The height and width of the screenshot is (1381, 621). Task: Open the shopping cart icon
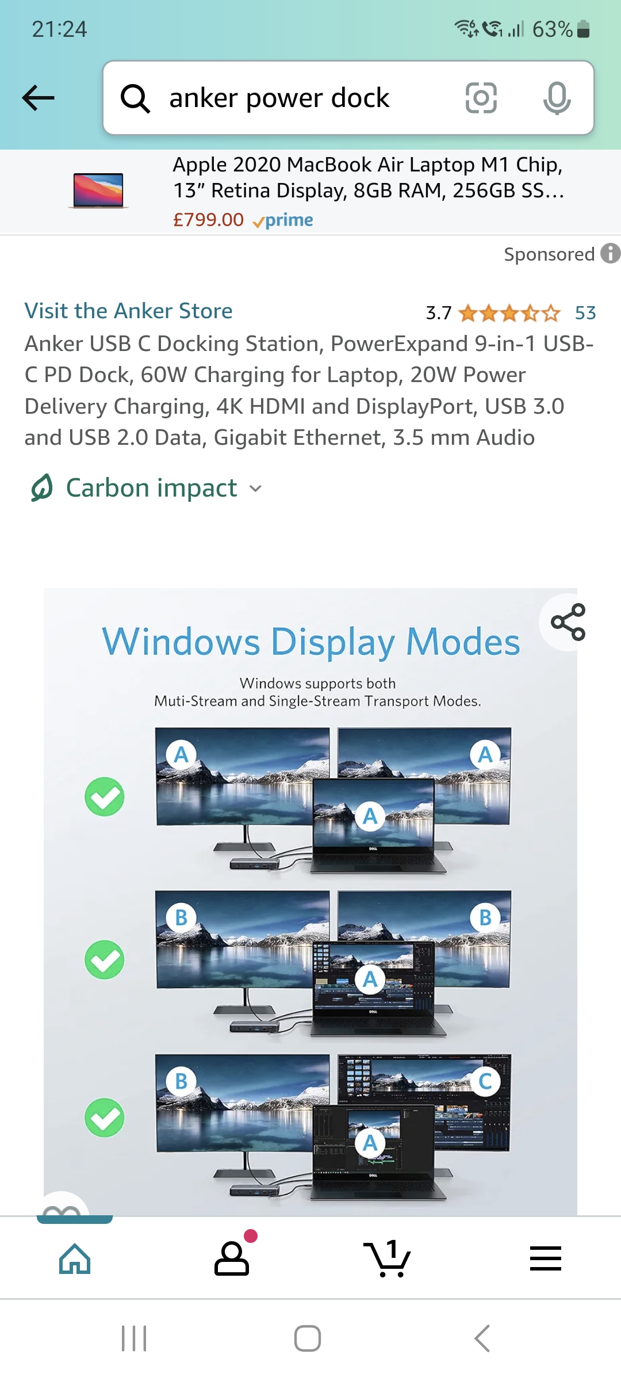[x=388, y=1258]
